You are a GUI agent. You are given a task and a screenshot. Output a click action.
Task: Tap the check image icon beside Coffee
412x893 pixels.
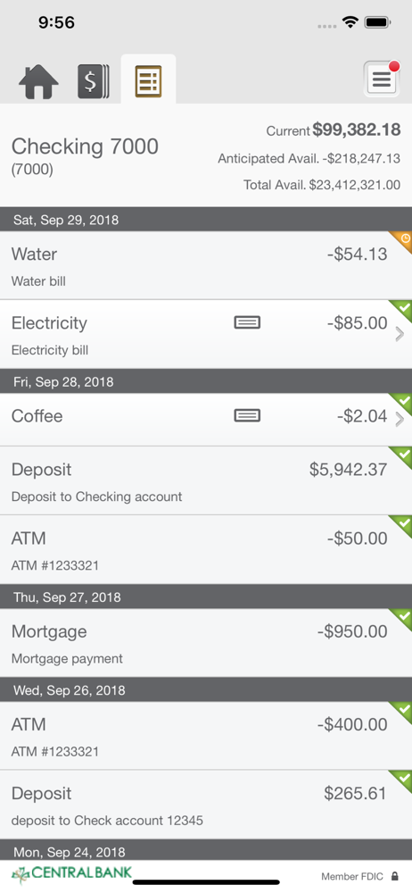pos(248,416)
